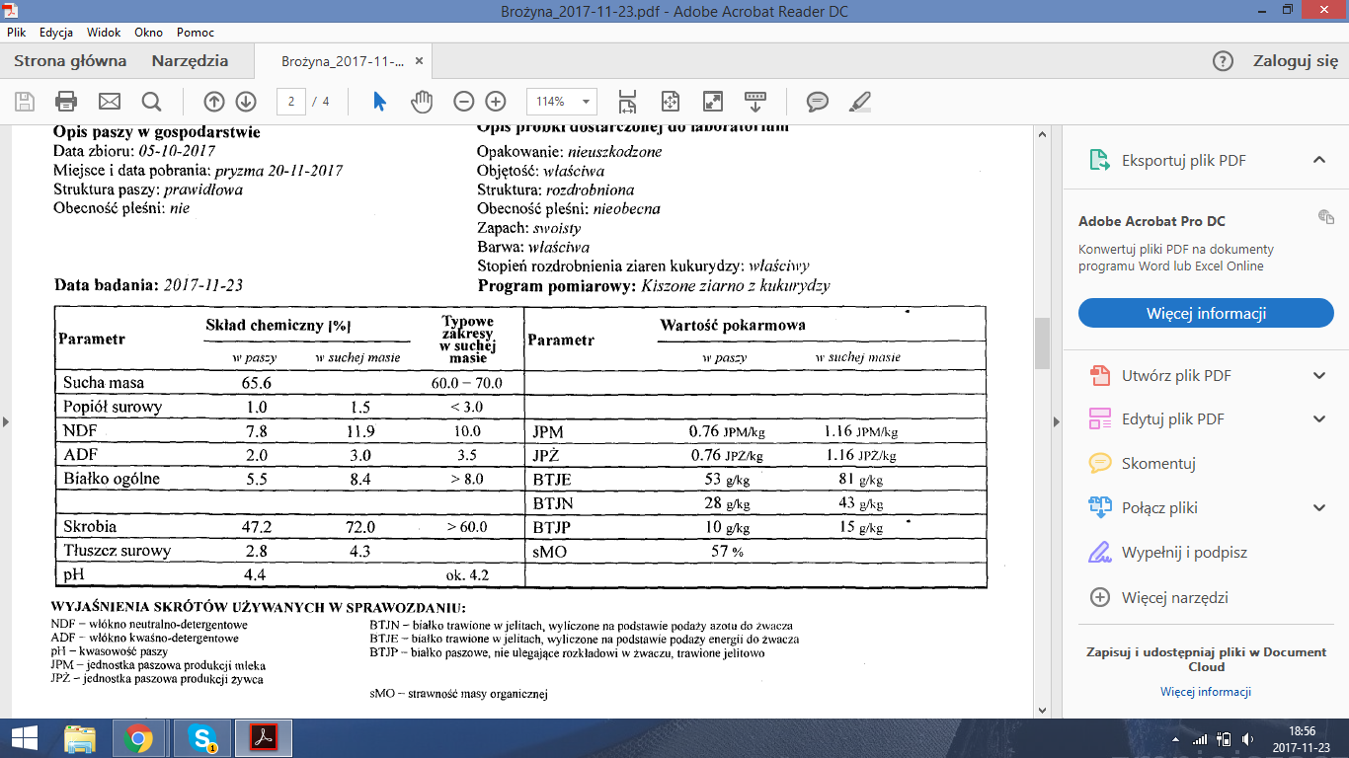Print the document using the printer icon
The height and width of the screenshot is (758, 1349).
66,102
